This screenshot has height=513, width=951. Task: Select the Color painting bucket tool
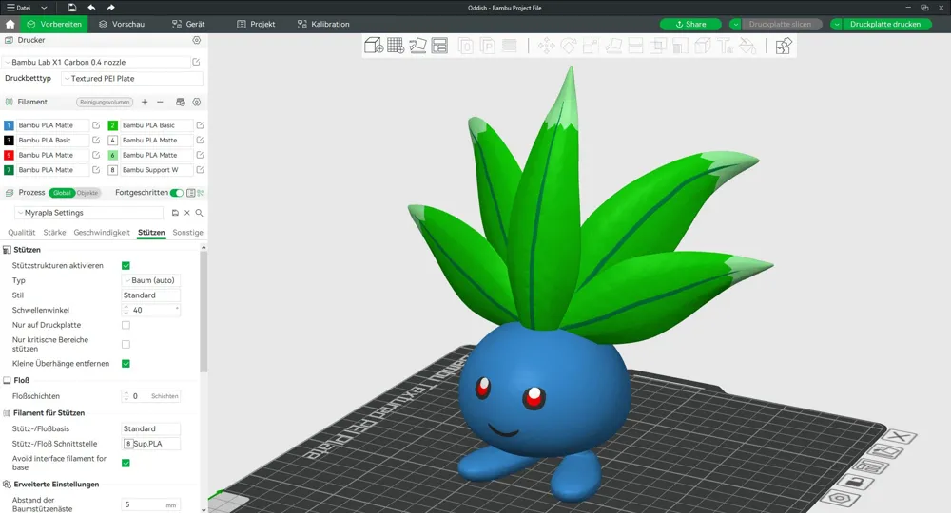[747, 46]
